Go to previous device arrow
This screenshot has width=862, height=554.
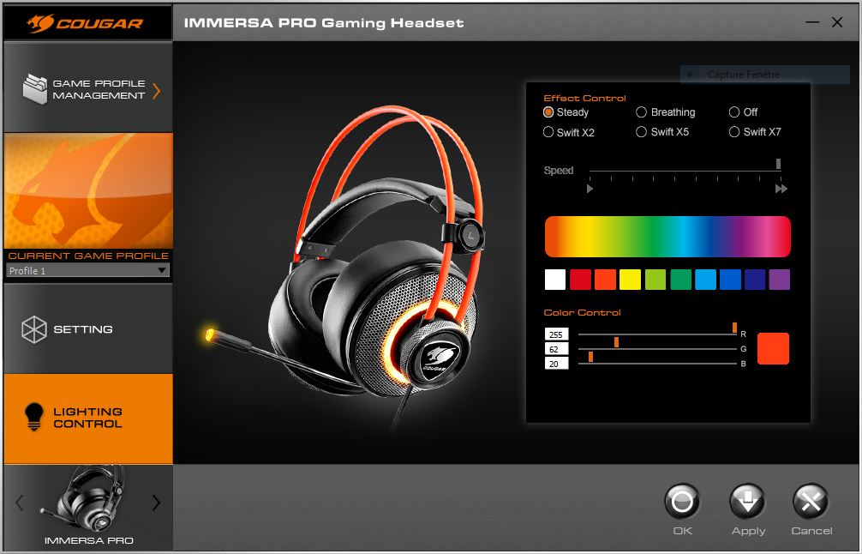pos(20,503)
